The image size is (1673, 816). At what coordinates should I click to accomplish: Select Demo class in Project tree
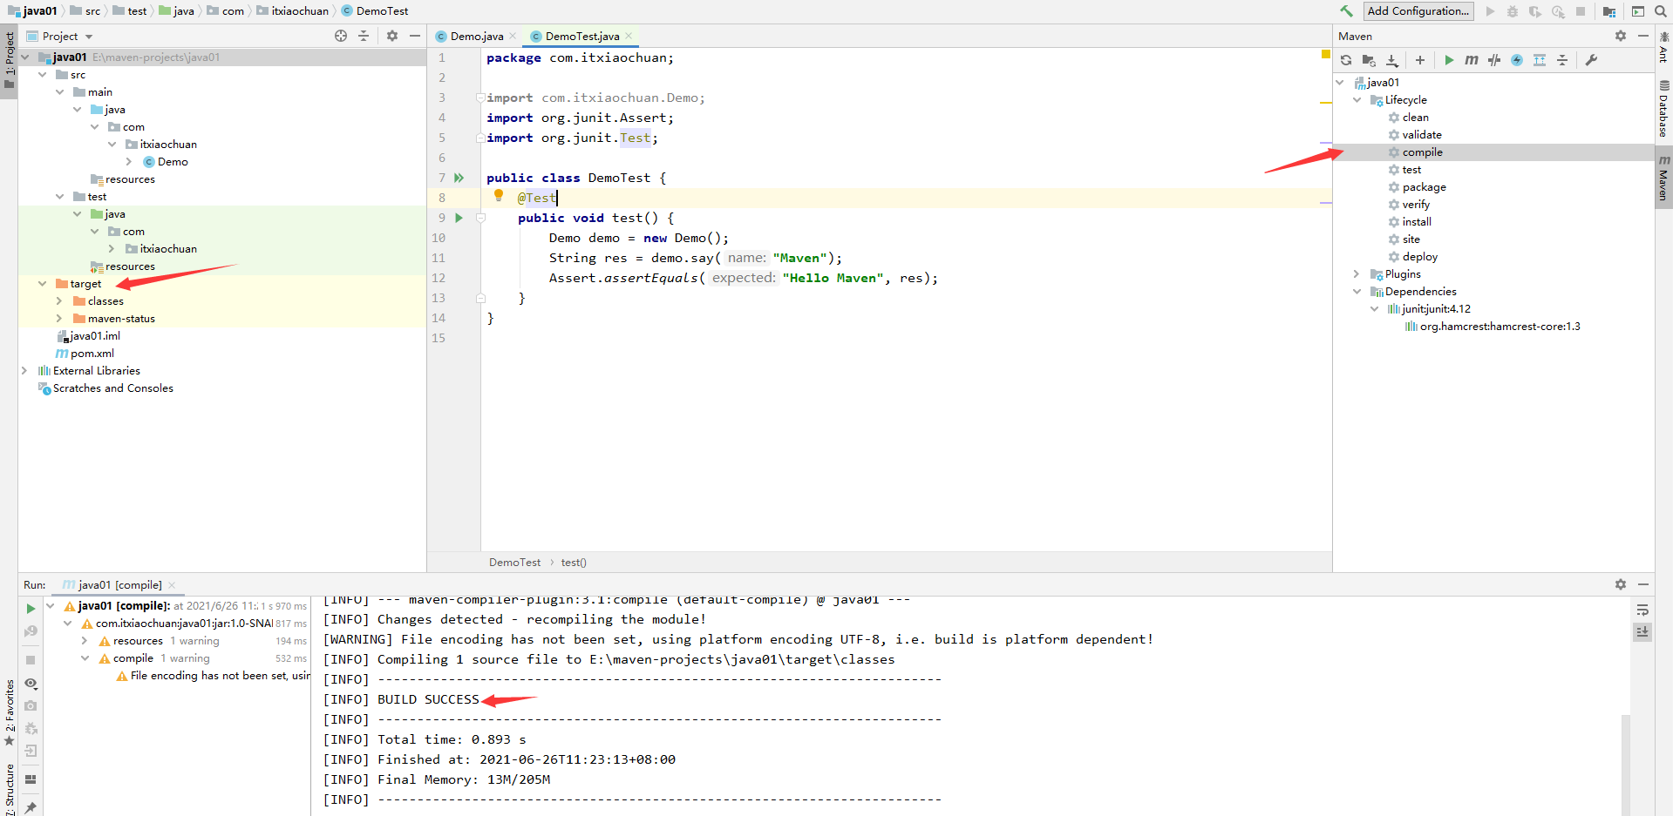click(x=172, y=162)
